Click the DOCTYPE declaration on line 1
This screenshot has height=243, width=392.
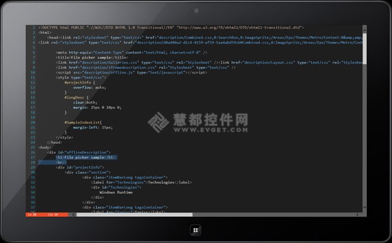pos(171,28)
